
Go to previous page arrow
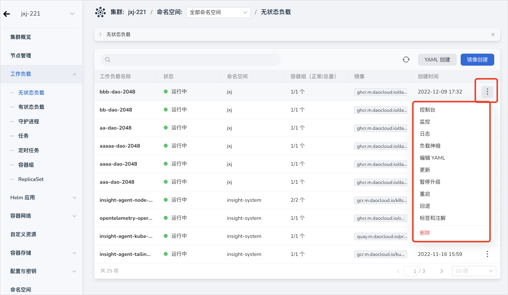398,271
